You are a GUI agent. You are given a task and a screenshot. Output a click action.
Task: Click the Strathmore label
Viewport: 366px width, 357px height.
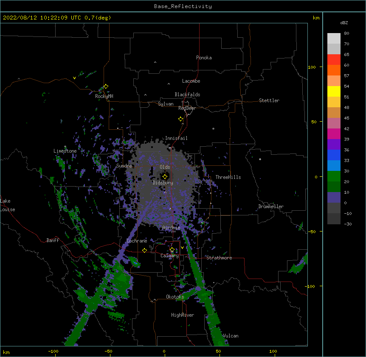(219, 258)
